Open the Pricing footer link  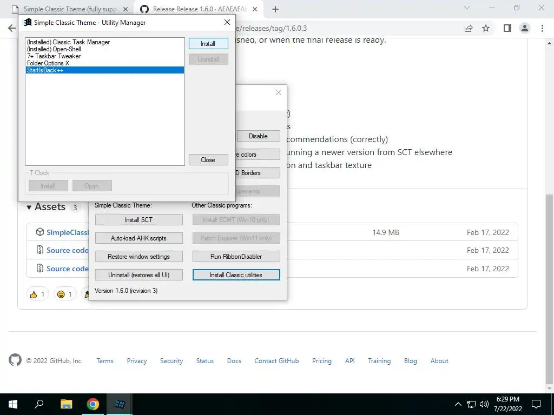[x=322, y=361]
